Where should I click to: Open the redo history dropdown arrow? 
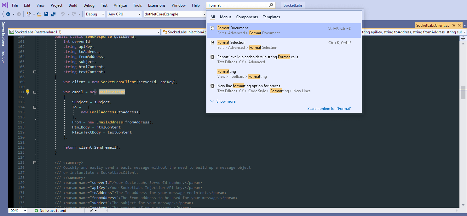pyautogui.click(x=79, y=14)
